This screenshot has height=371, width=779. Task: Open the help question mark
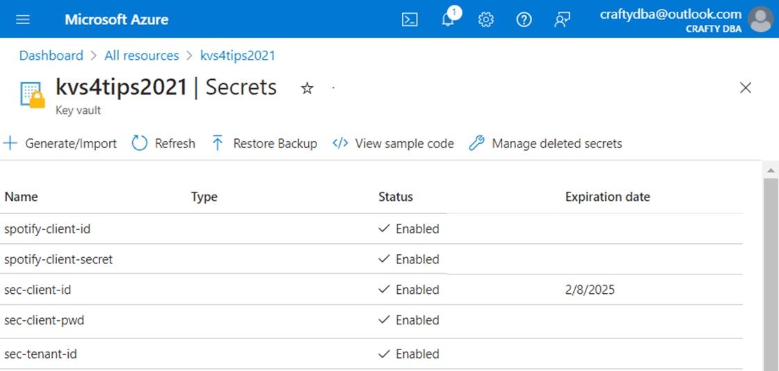tap(524, 19)
